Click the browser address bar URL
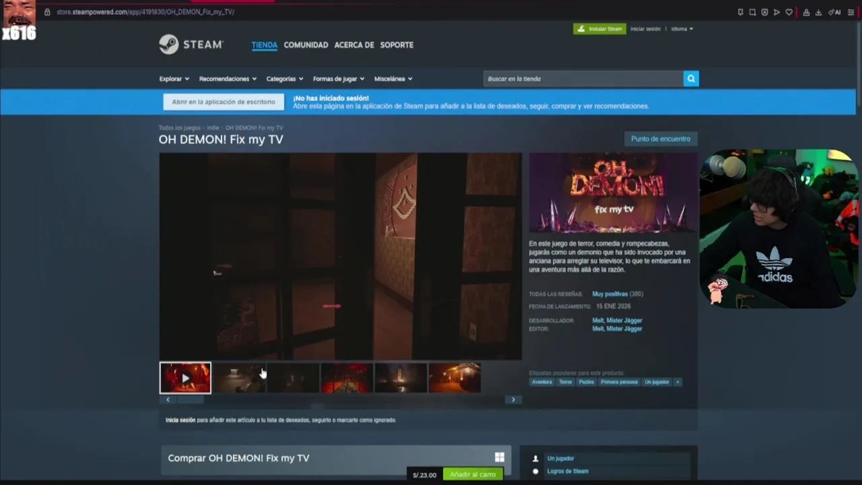This screenshot has height=485, width=862. click(145, 12)
